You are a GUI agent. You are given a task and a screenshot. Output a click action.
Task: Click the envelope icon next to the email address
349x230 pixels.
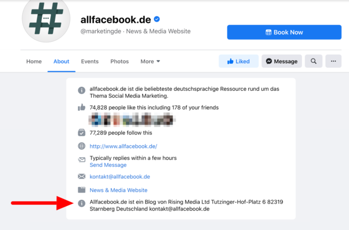click(x=81, y=177)
